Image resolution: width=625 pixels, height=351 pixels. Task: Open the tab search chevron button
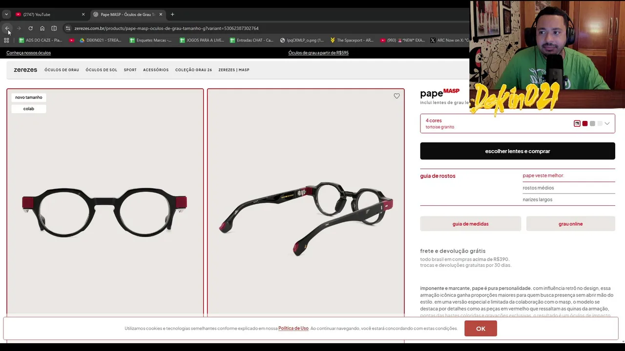tap(6, 15)
